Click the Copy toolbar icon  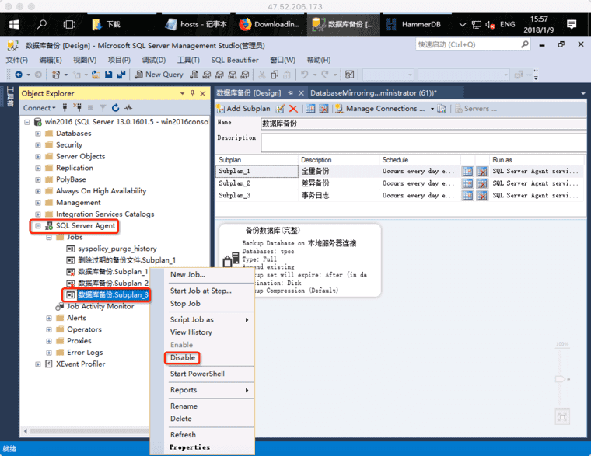275,75
